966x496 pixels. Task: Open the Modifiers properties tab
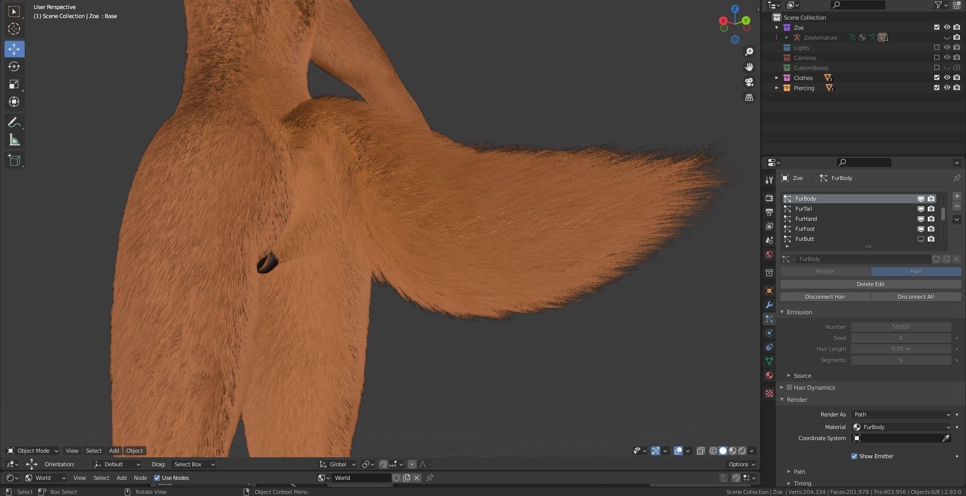(x=769, y=305)
